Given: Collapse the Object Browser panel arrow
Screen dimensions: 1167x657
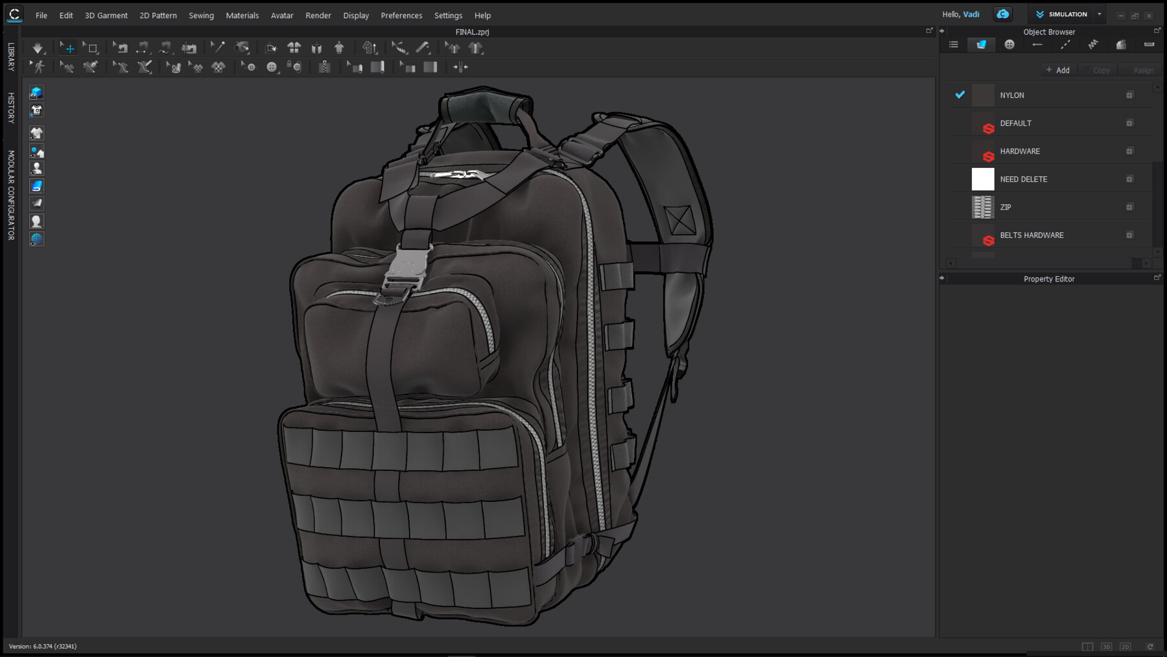Looking at the screenshot, I should [x=943, y=30].
